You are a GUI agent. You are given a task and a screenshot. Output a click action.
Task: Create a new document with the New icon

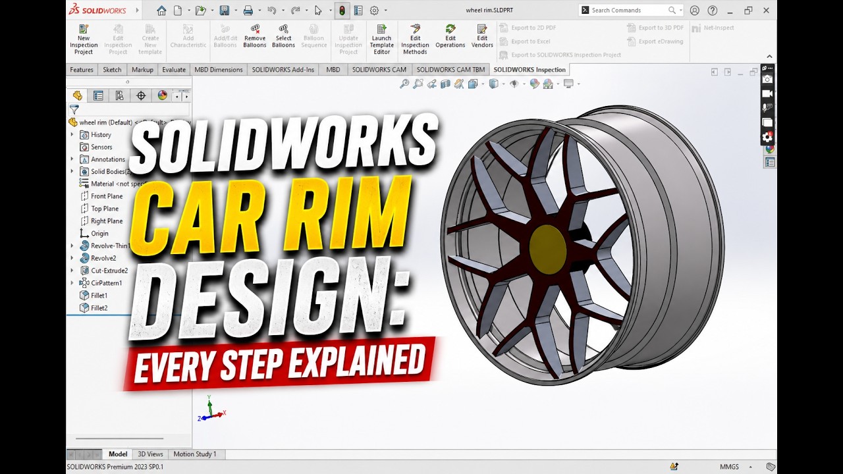click(178, 11)
